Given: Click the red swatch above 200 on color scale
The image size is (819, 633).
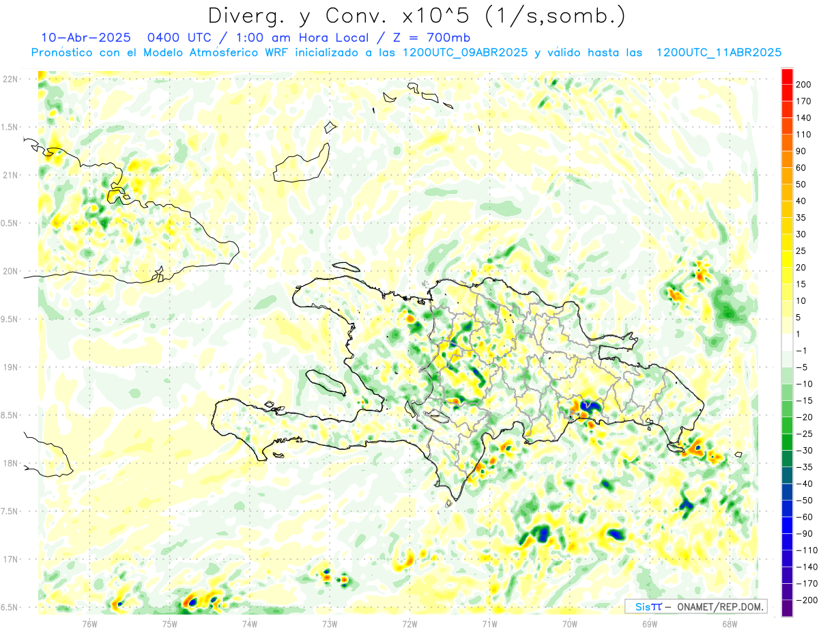Looking at the screenshot, I should (x=787, y=76).
